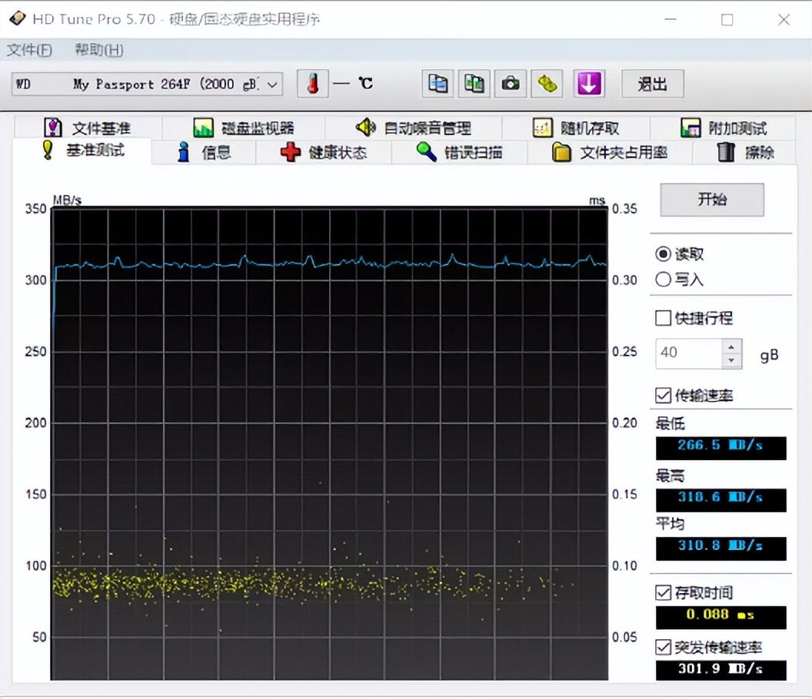Click the 退出 exit button

(651, 84)
